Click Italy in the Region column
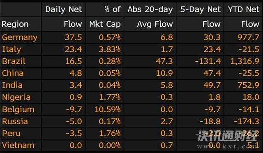 click(12, 49)
